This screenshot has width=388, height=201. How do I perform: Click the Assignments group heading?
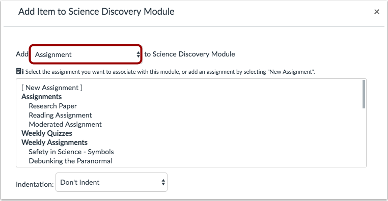point(41,97)
